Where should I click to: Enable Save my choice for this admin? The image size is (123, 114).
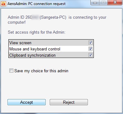click(11, 71)
